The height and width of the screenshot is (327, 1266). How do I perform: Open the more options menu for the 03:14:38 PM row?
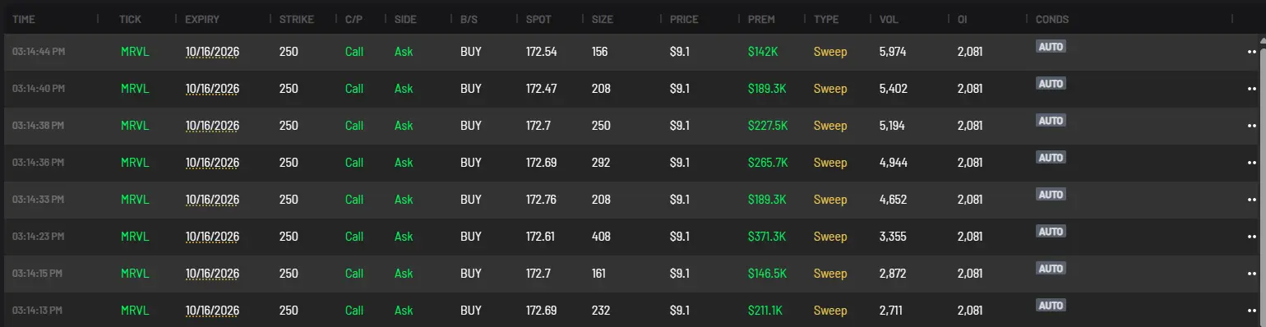(1253, 126)
